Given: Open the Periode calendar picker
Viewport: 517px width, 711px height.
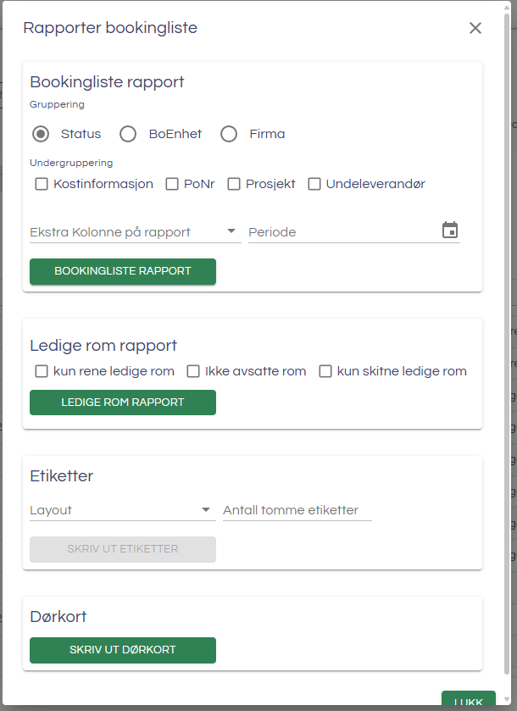Looking at the screenshot, I should click(x=450, y=231).
